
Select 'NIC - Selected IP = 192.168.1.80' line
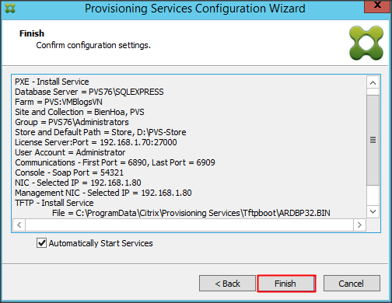[x=78, y=183]
